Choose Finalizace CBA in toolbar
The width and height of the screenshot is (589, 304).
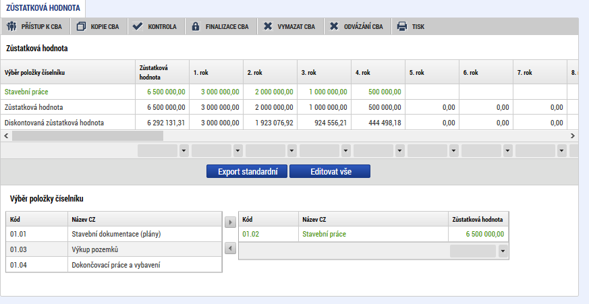[x=221, y=26]
